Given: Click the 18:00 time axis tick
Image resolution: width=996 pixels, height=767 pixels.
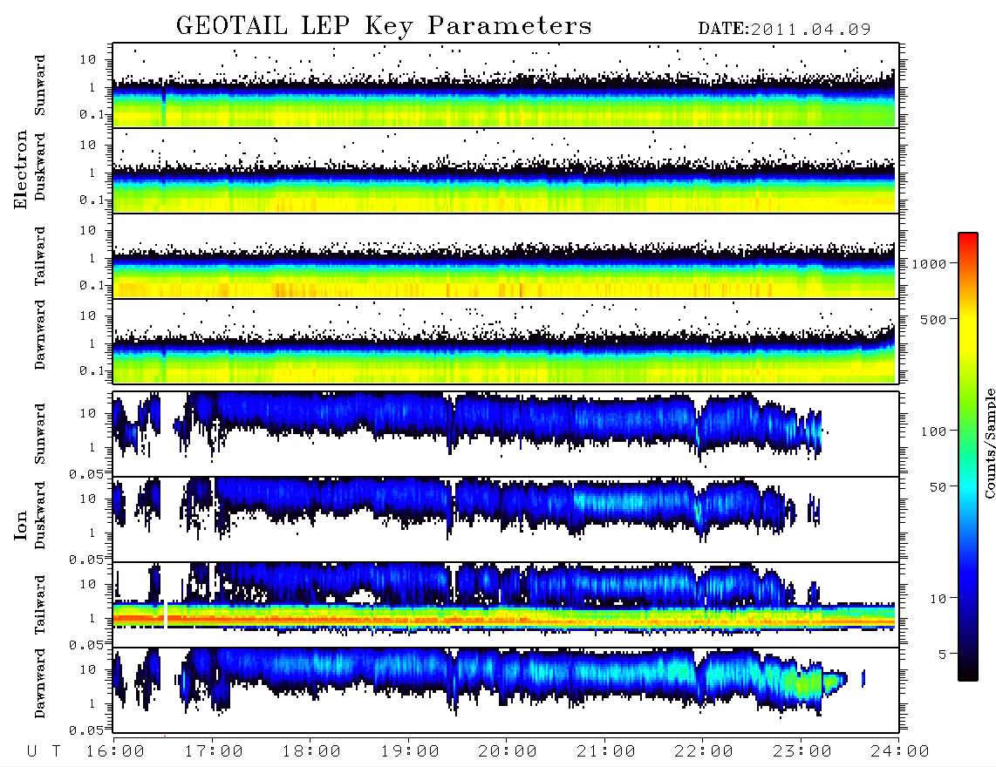Looking at the screenshot, I should [x=311, y=751].
